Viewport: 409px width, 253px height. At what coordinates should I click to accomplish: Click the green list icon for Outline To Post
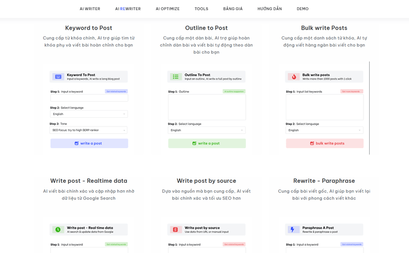pyautogui.click(x=176, y=77)
